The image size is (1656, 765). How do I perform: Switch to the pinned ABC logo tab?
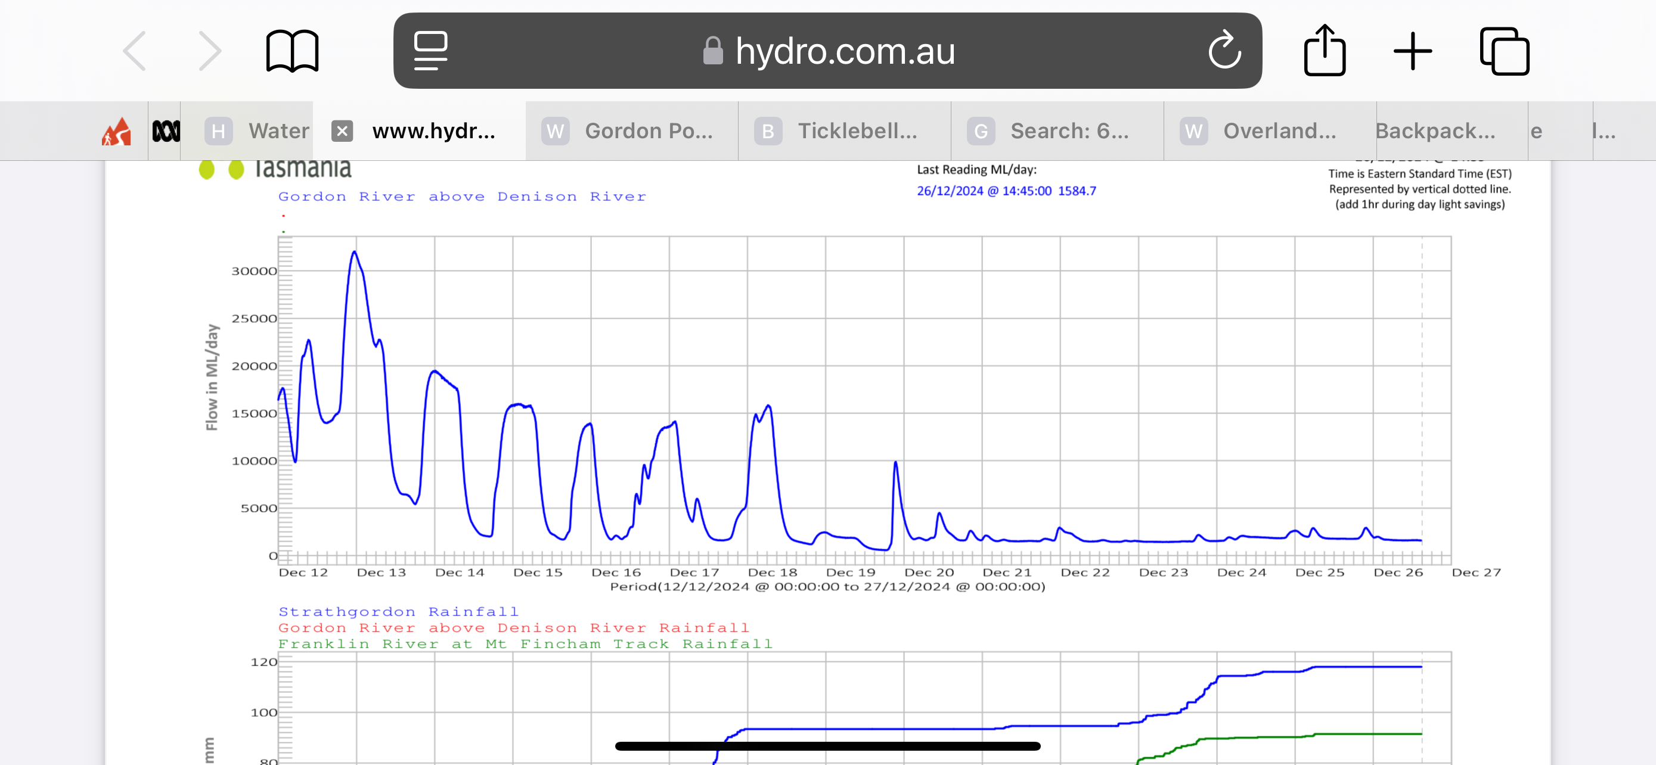point(166,131)
